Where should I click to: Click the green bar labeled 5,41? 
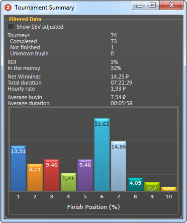68,182
